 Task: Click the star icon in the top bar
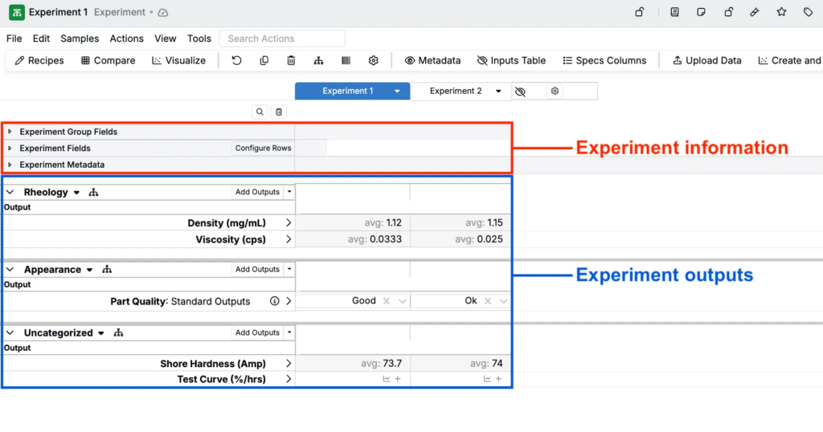tap(781, 12)
